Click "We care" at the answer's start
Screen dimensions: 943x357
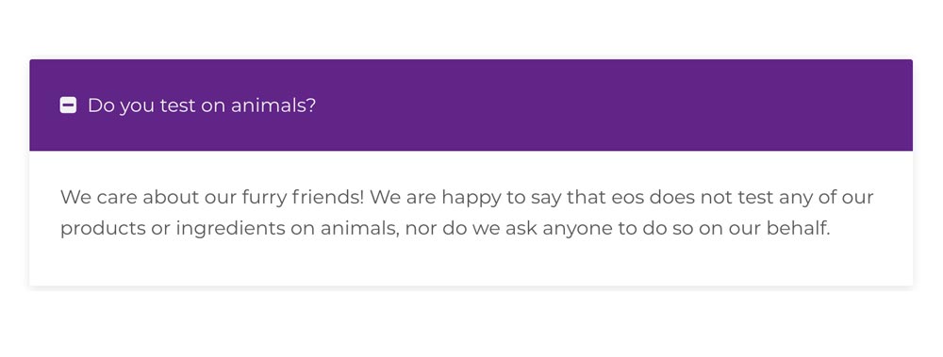[99, 197]
